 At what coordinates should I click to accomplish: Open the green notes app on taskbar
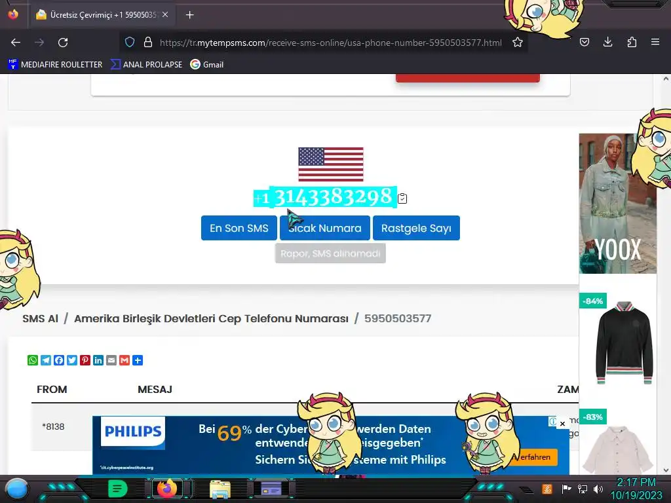tap(118, 489)
